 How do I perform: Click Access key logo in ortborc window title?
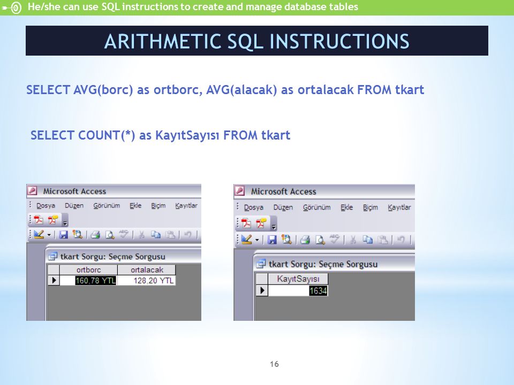(32, 190)
